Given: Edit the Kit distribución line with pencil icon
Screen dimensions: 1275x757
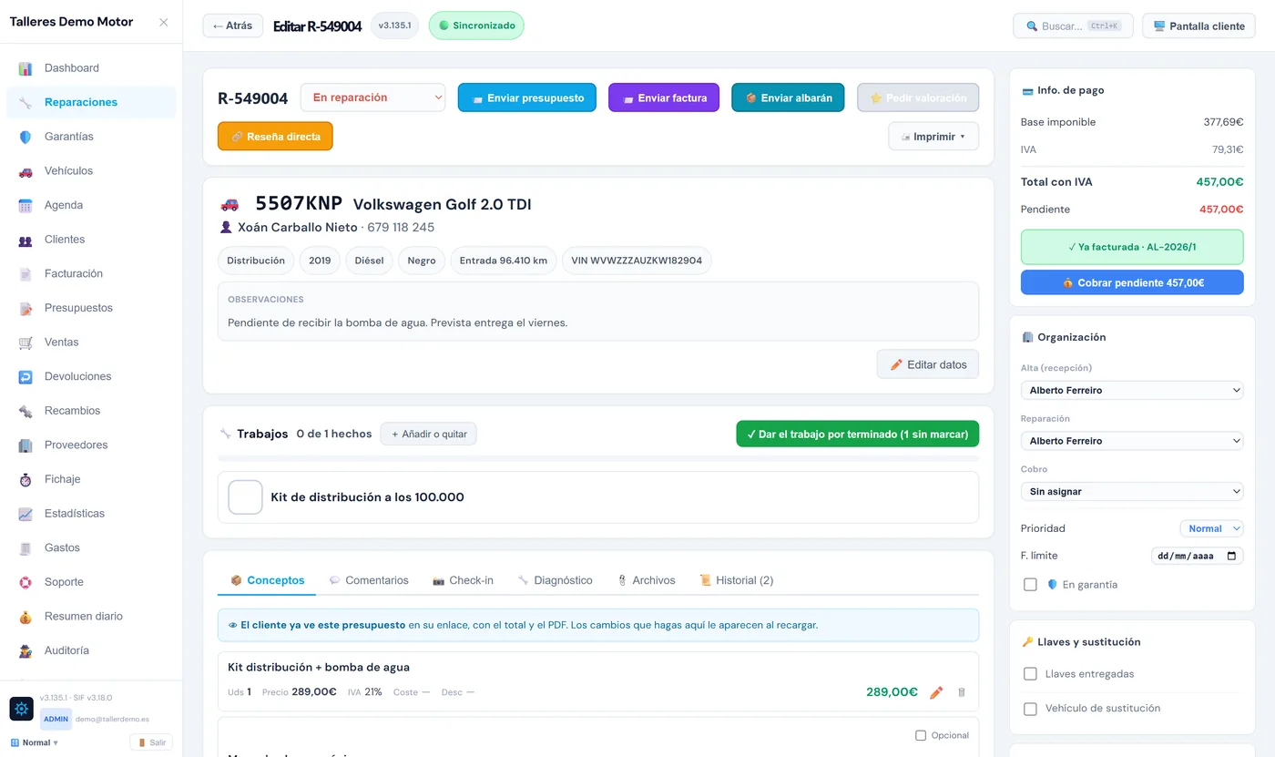Looking at the screenshot, I should point(936,692).
